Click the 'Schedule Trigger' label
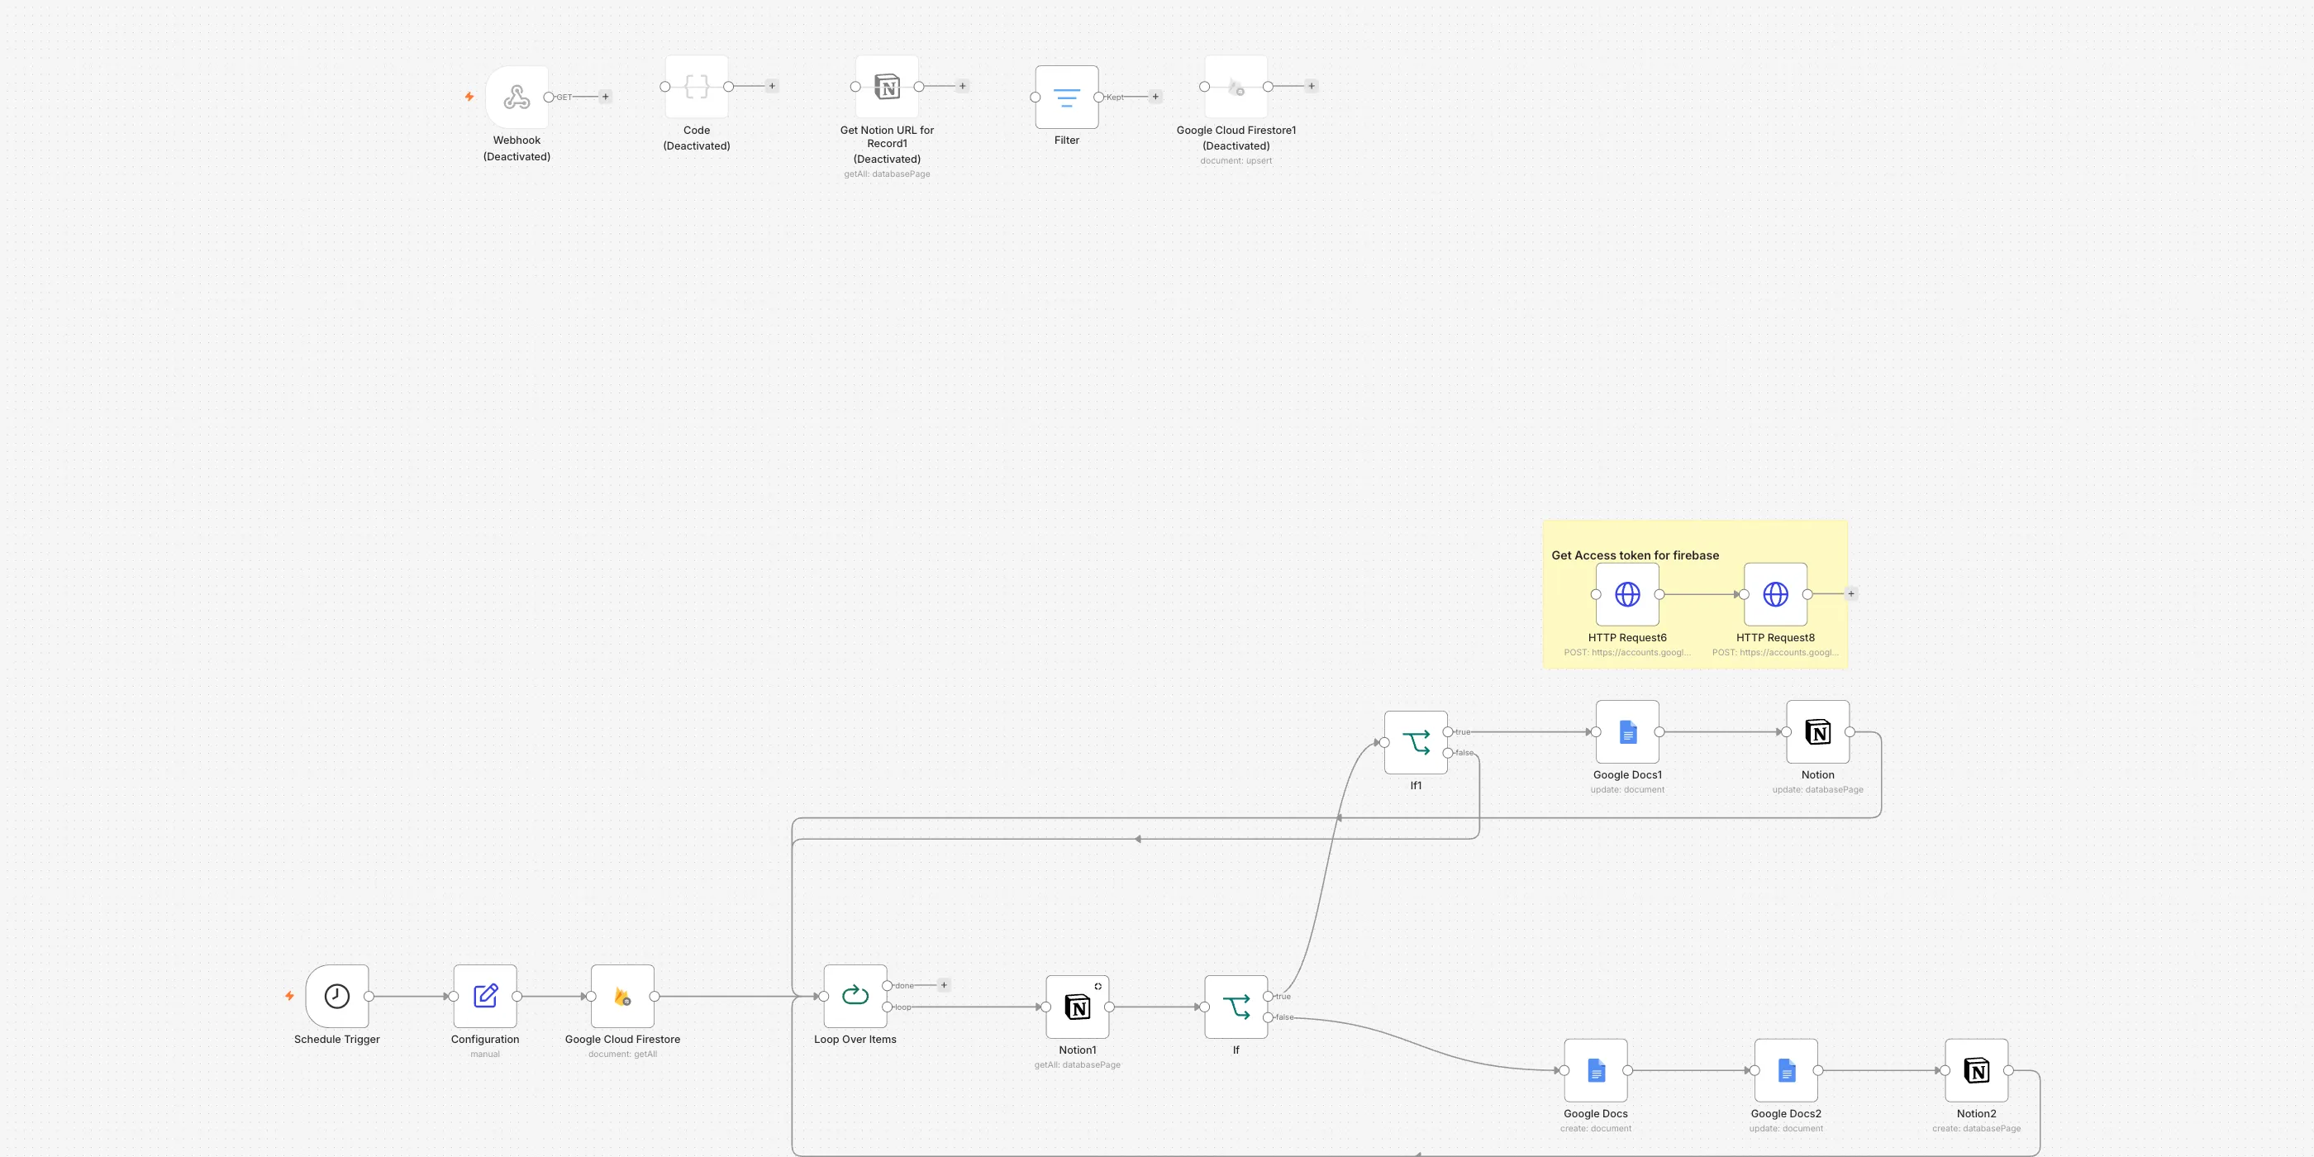Viewport: 2314px width, 1157px height. click(x=337, y=1040)
